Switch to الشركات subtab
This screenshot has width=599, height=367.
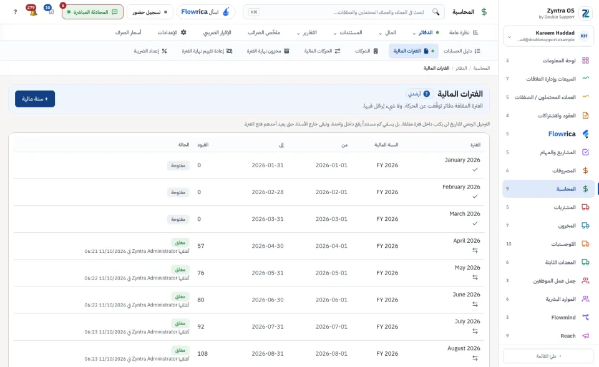(x=366, y=51)
